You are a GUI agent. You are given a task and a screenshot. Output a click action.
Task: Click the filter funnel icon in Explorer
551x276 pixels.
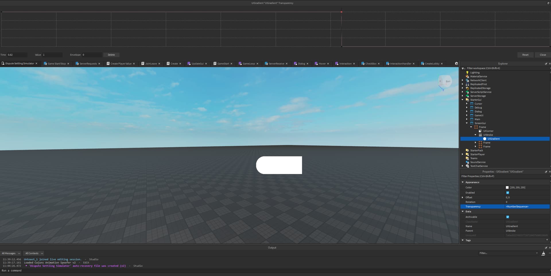463,68
